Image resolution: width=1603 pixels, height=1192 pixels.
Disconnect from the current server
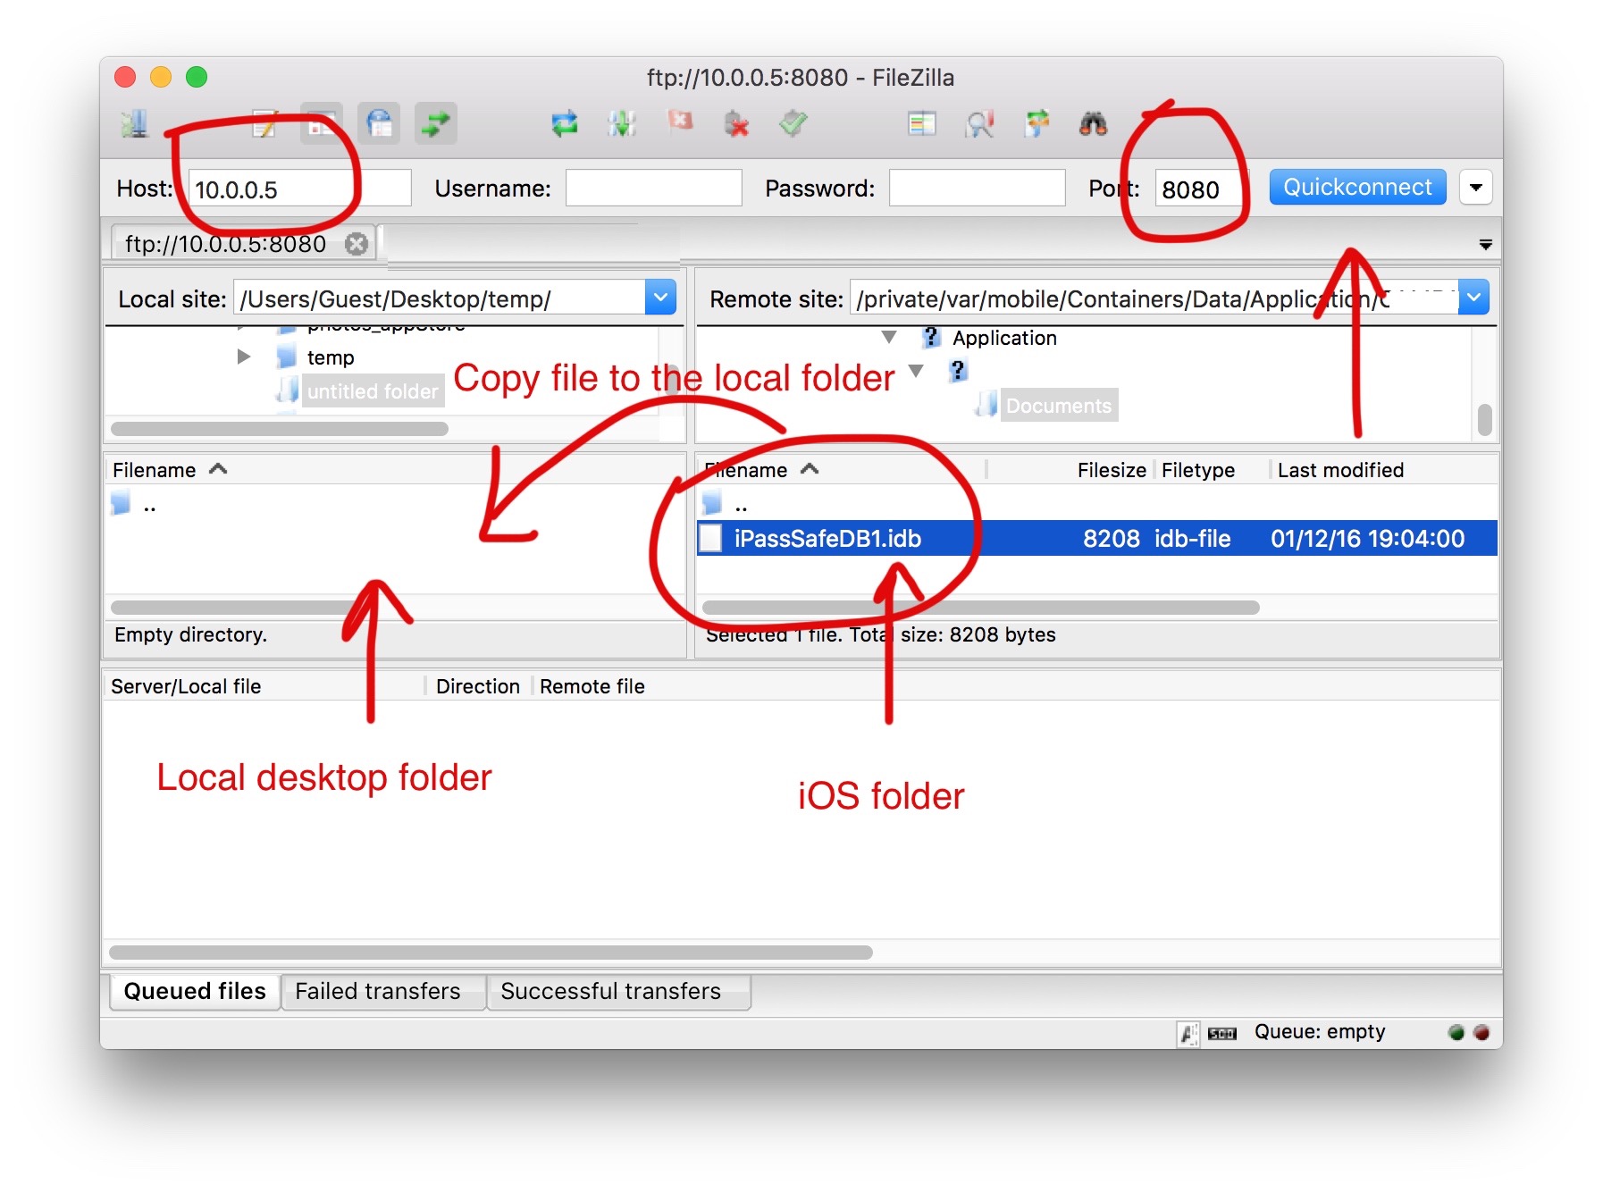click(x=736, y=123)
